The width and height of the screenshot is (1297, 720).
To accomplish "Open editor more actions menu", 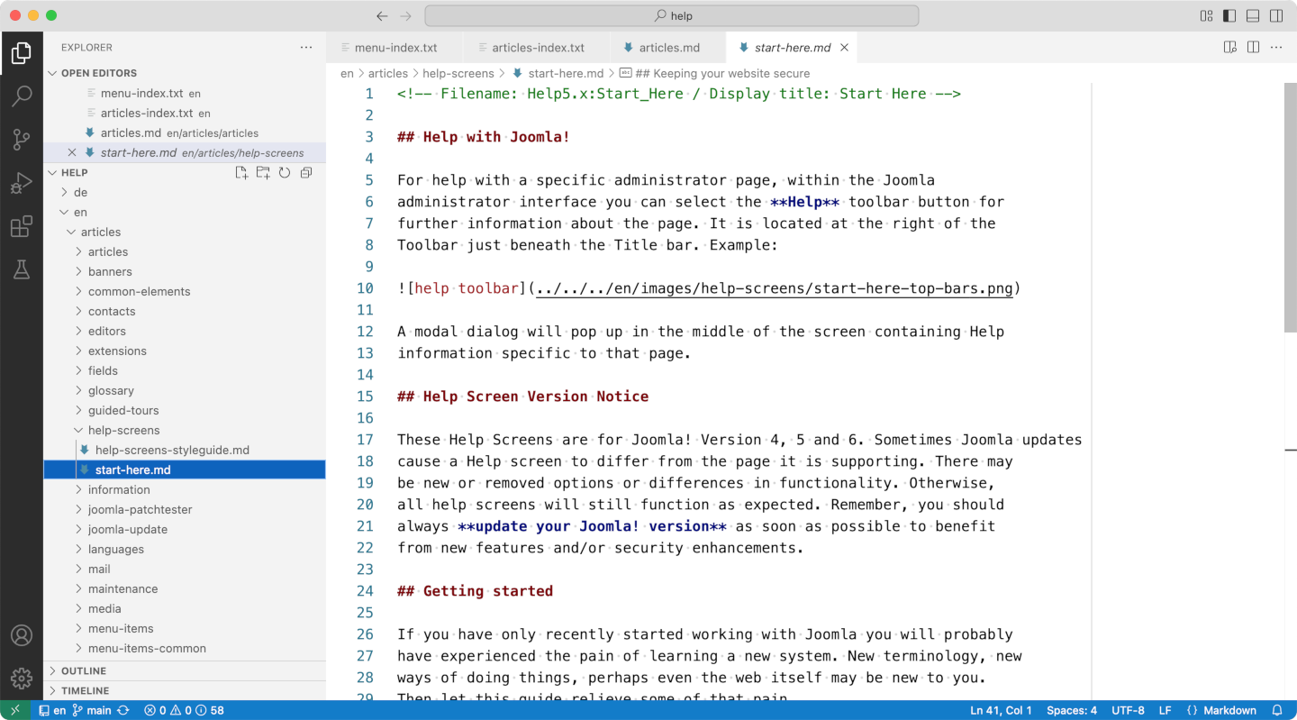I will [1276, 47].
